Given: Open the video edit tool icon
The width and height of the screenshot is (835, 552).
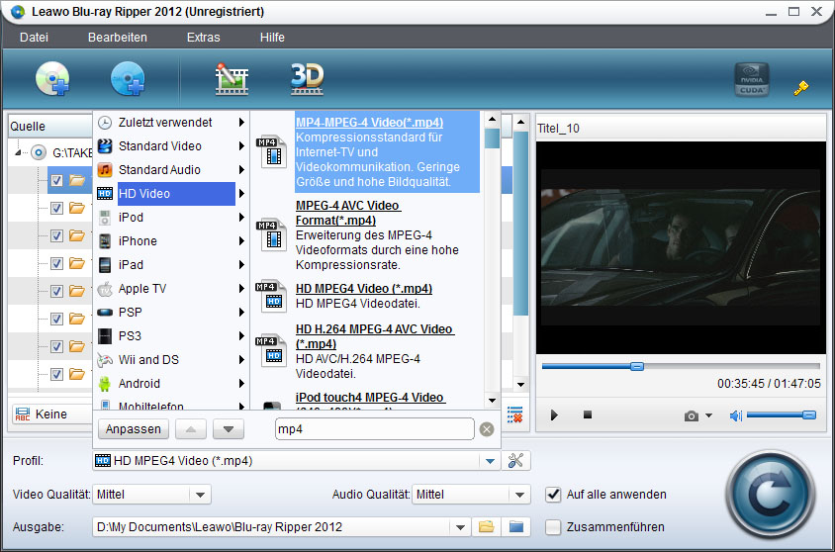Looking at the screenshot, I should (x=231, y=79).
